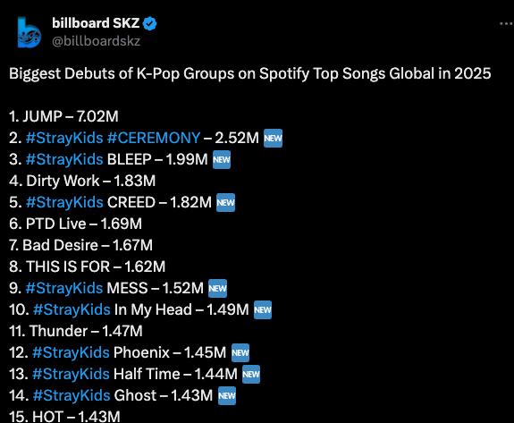The height and width of the screenshot is (423, 514).
Task: Open #StrayKids hashtag before Phoenix
Action: tap(71, 353)
